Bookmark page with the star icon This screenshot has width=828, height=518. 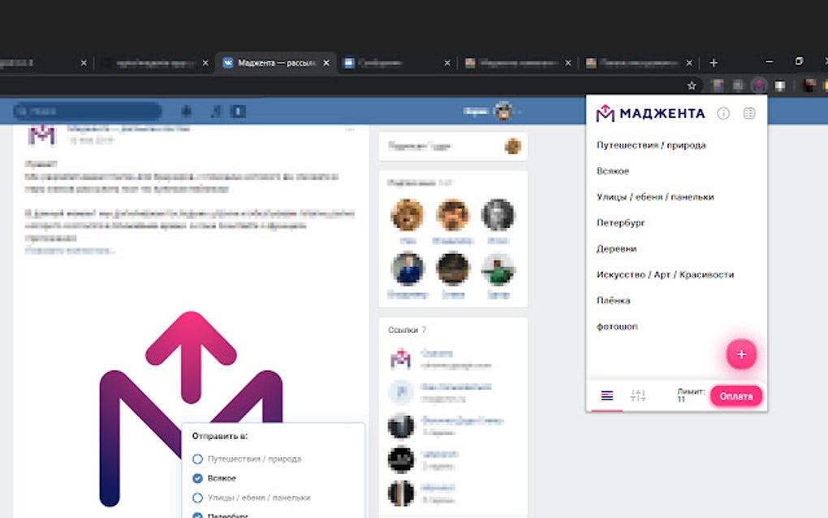[692, 85]
